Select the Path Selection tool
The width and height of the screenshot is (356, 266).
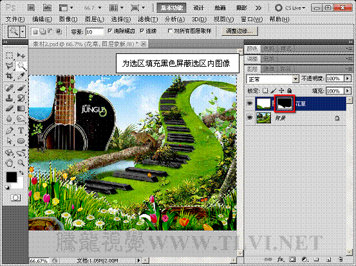point(9,141)
